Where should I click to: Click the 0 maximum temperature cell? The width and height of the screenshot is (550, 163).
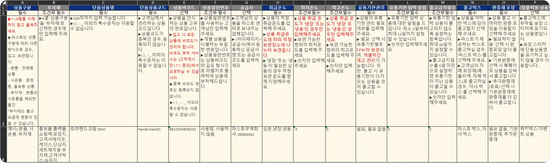[x=340, y=144]
